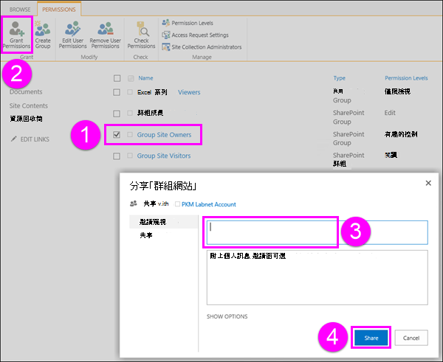The height and width of the screenshot is (362, 443).
Task: Click the people icon in share dialog
Action: click(134, 203)
